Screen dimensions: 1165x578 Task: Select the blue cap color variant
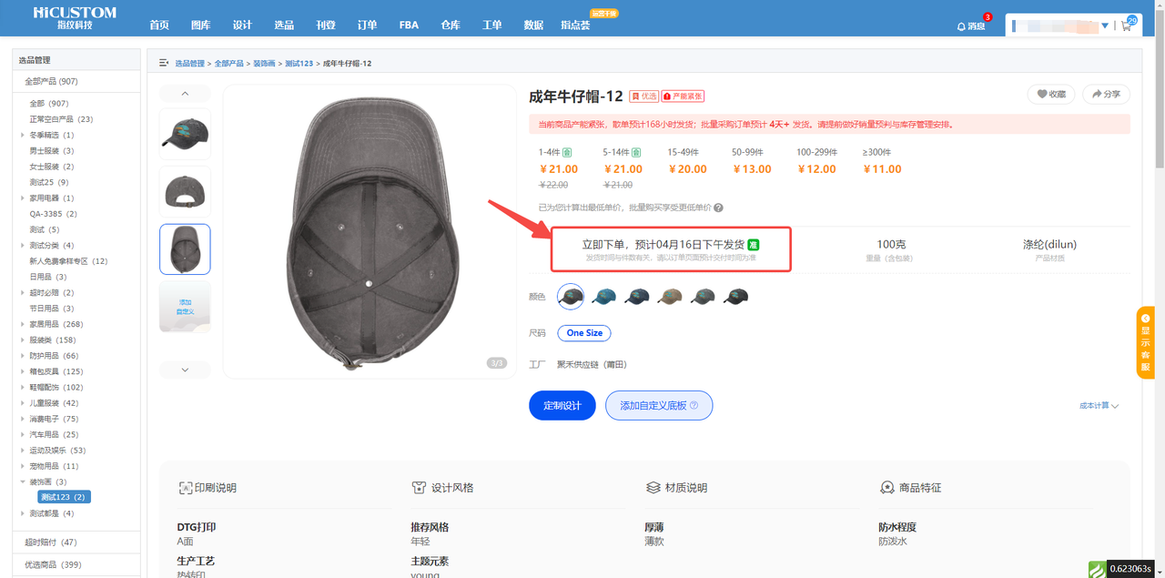(603, 296)
